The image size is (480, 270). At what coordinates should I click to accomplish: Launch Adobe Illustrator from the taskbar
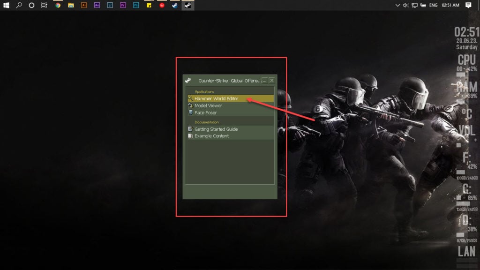click(x=84, y=5)
